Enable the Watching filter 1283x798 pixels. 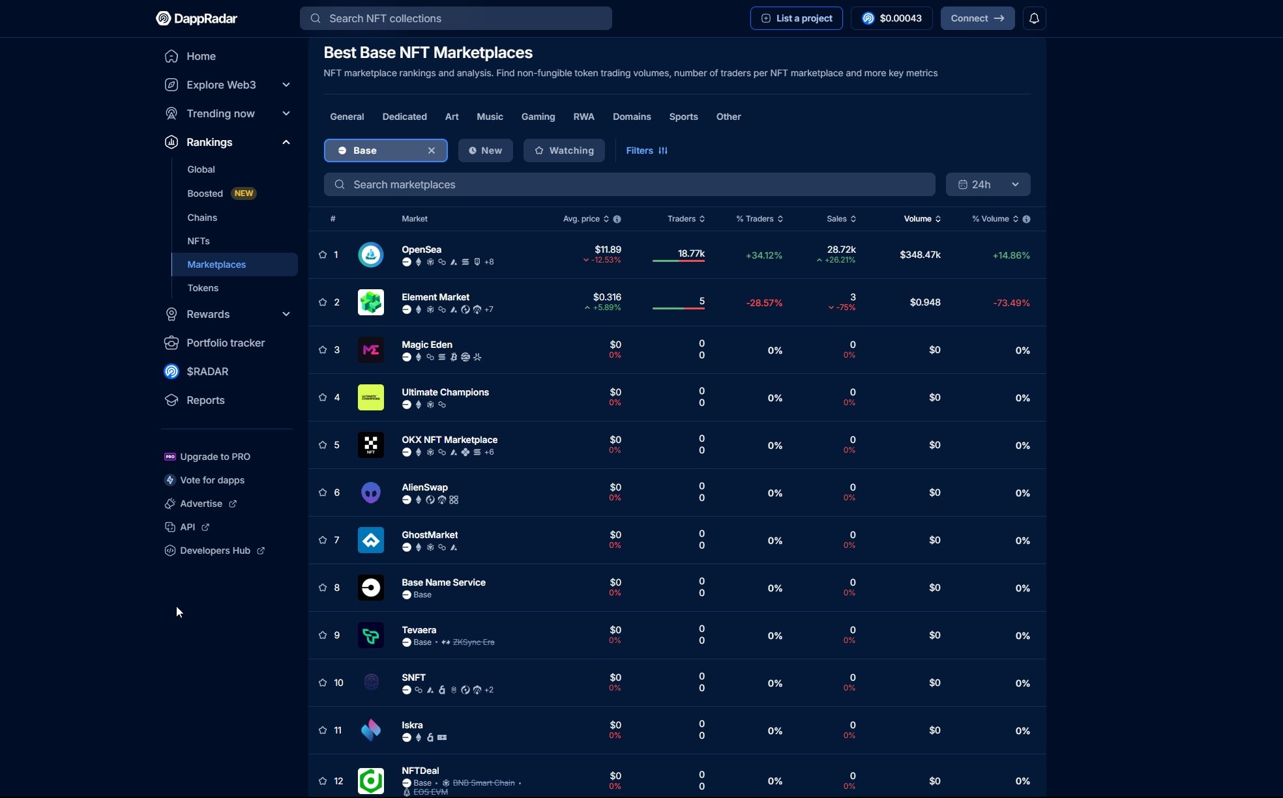564,150
